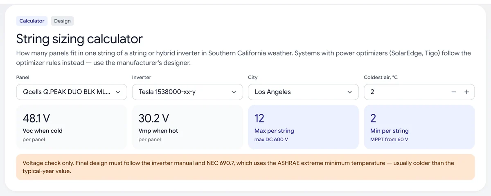The width and height of the screenshot is (491, 196).
Task: Click the Voc when cold label
Action: [43, 131]
